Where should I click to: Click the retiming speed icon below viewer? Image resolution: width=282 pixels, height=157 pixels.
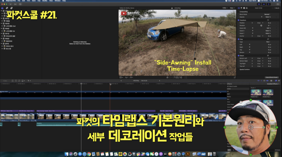point(131,78)
